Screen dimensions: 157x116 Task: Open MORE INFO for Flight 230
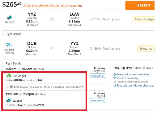click(97, 76)
